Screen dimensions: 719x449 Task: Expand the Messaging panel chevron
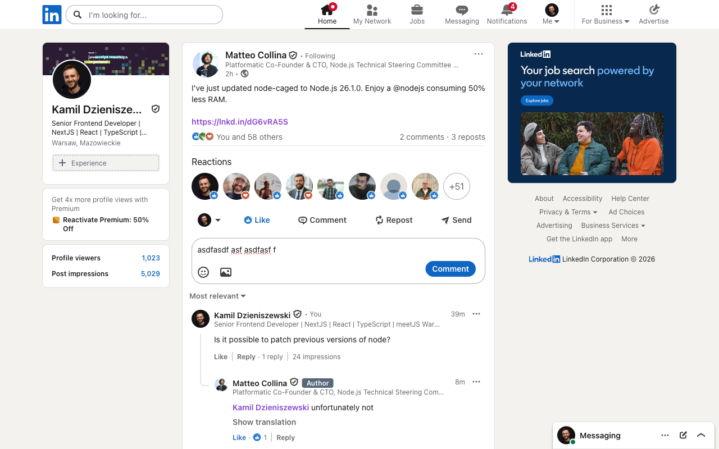pos(701,435)
